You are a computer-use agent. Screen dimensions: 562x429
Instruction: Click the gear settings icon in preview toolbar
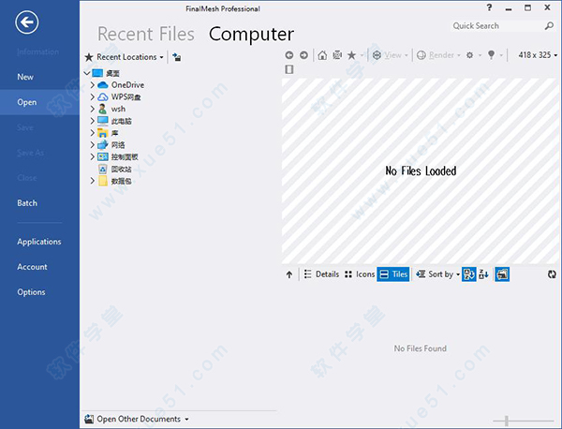469,55
